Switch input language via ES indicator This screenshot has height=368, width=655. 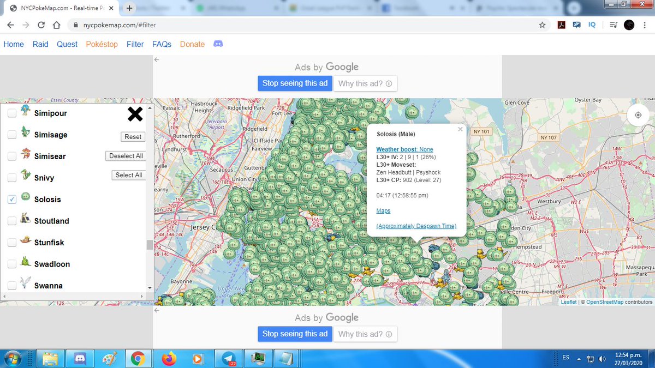(566, 358)
